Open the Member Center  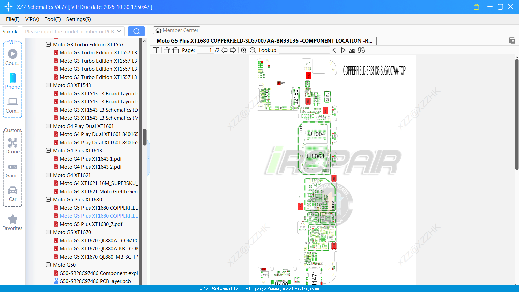tap(177, 30)
